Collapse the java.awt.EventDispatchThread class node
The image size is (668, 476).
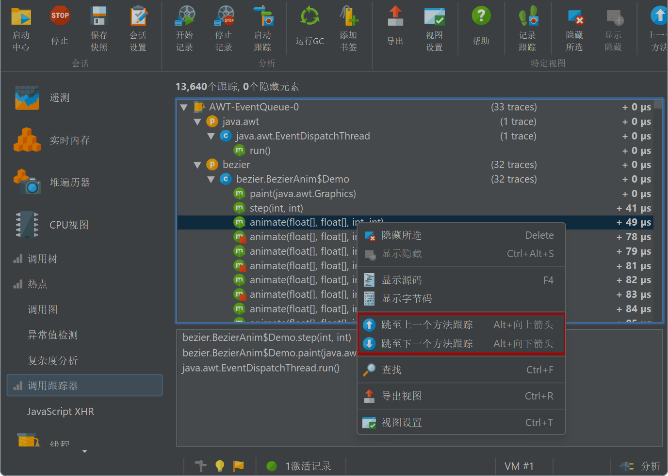tap(211, 137)
